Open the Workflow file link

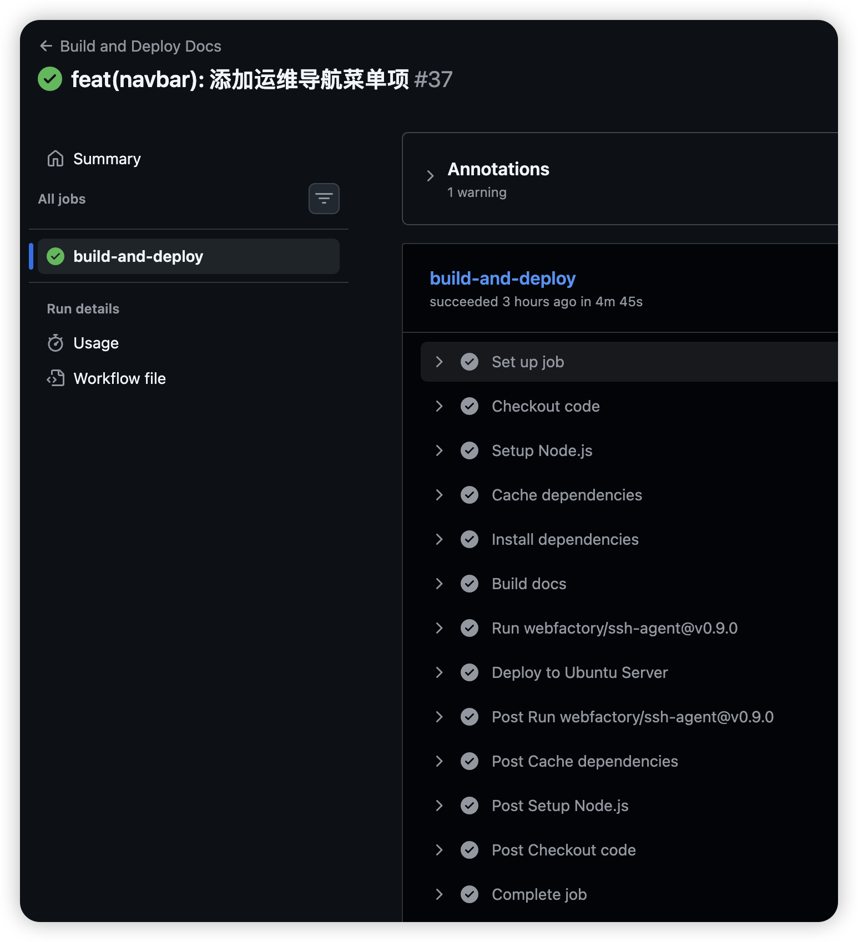coord(120,378)
